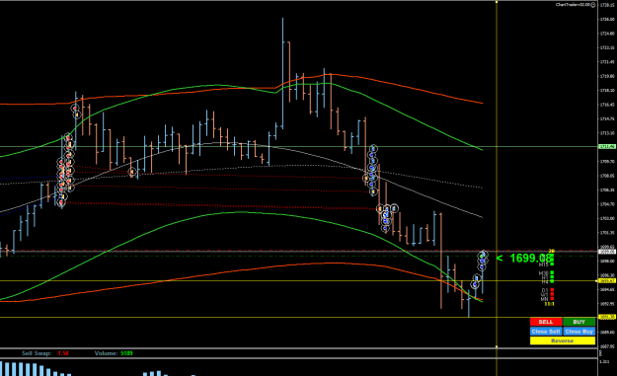Click the Close Sell button
This screenshot has width=617, height=376.
click(545, 332)
